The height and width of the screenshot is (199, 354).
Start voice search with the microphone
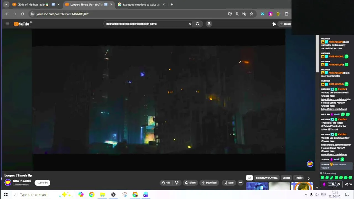(209, 24)
